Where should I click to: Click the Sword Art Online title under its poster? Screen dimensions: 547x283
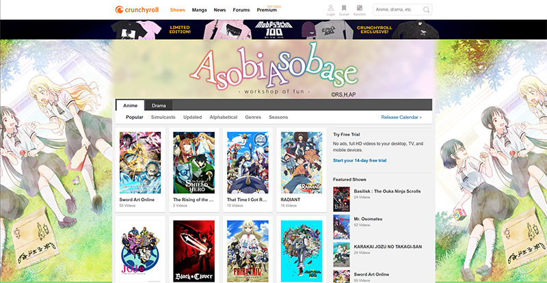(137, 200)
